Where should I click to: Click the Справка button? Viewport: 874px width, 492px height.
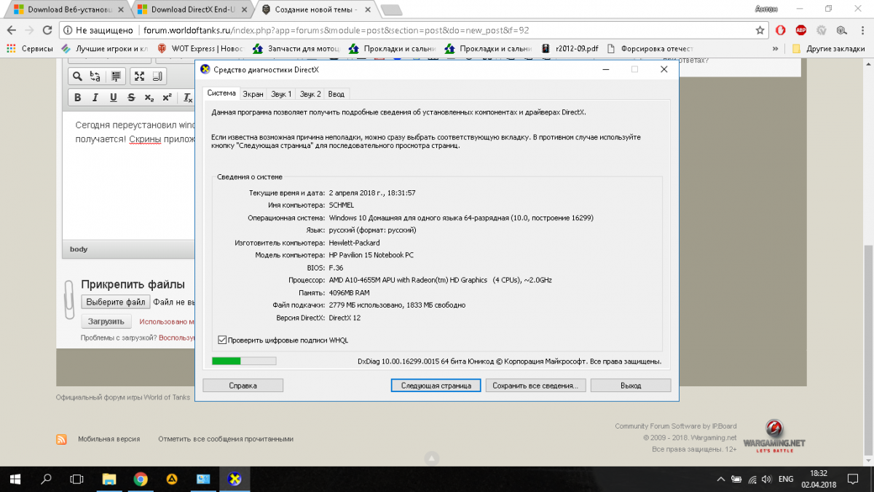243,386
